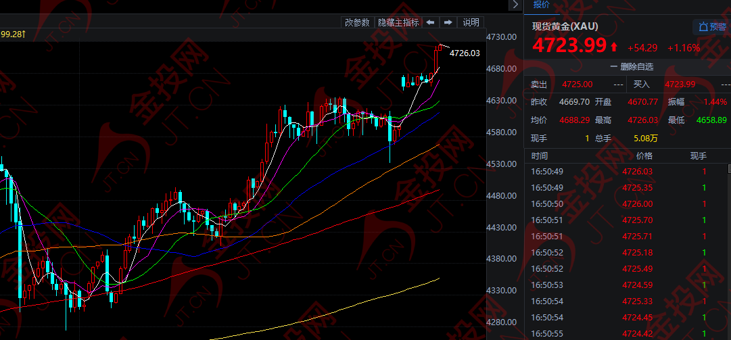This screenshot has height=340, width=731.
Task: Click the 预警 alert bell button
Action: pos(712,27)
